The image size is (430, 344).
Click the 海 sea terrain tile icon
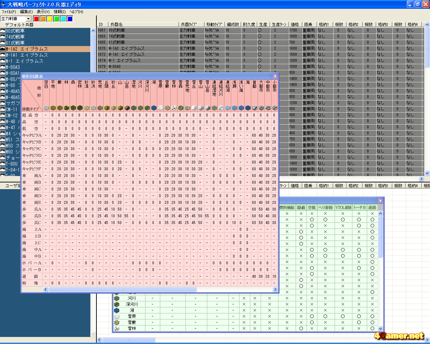248,108
